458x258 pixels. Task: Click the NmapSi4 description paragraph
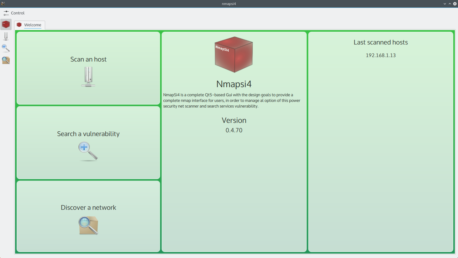[x=232, y=100]
